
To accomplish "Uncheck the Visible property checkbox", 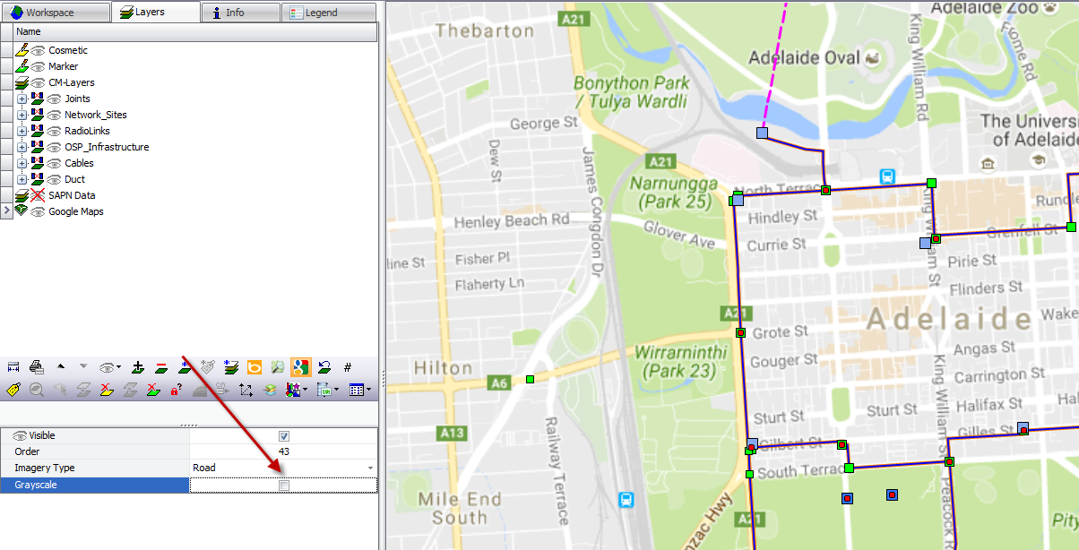I will coord(284,436).
